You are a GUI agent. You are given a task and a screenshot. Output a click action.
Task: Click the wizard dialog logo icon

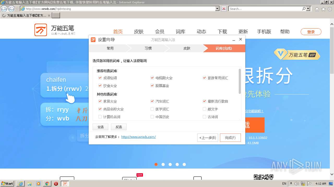click(93, 40)
